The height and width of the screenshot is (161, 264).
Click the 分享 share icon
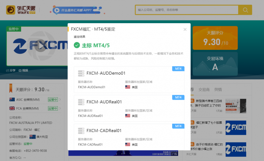8,71
